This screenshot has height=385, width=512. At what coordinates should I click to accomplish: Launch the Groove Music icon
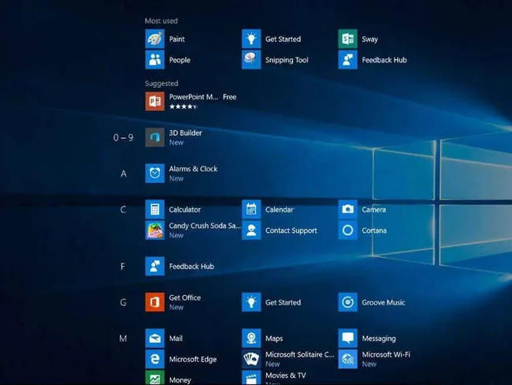click(x=347, y=302)
